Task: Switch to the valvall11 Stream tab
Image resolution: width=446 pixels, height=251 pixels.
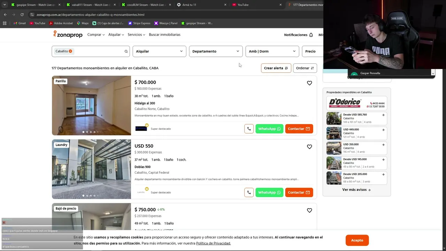Action: [91, 5]
